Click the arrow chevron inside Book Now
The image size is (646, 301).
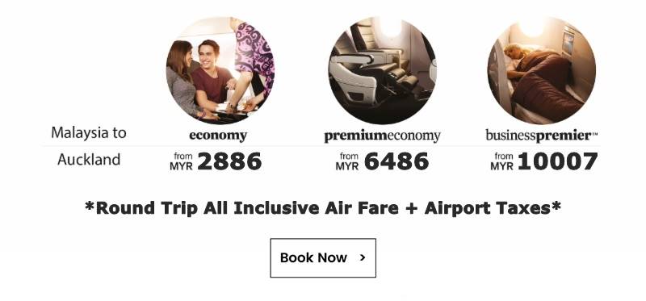pyautogui.click(x=363, y=257)
